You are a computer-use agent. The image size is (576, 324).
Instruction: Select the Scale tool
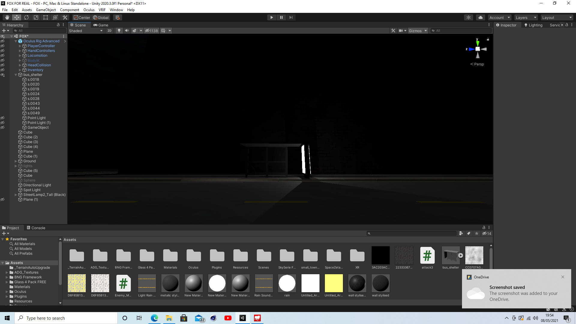(36, 17)
